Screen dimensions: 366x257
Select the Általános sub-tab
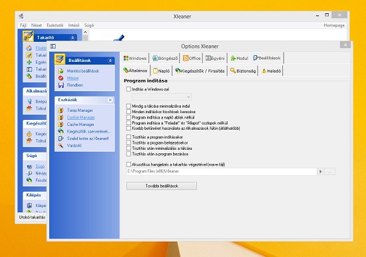pyautogui.click(x=135, y=71)
